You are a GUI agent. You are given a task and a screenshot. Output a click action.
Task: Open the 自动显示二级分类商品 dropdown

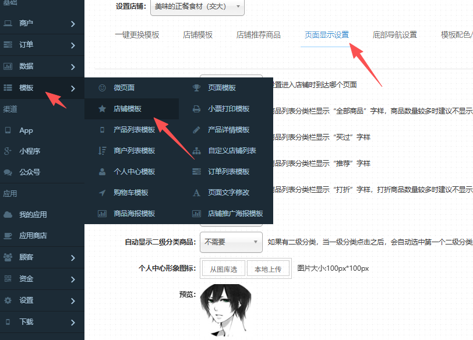[x=231, y=242]
